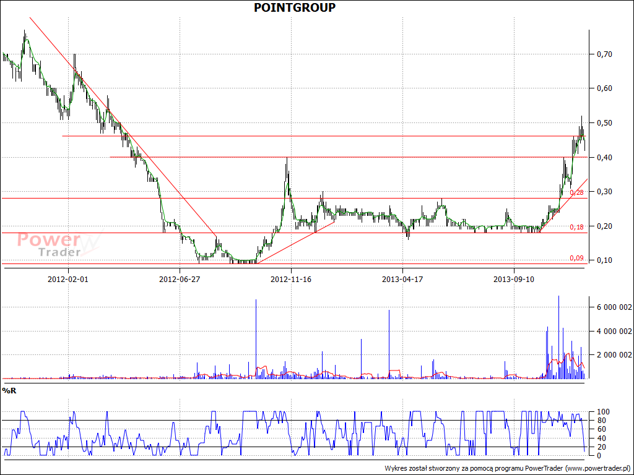Click the 6 000 002 volume axis label
Image resolution: width=634 pixels, height=475 pixels.
pos(614,307)
